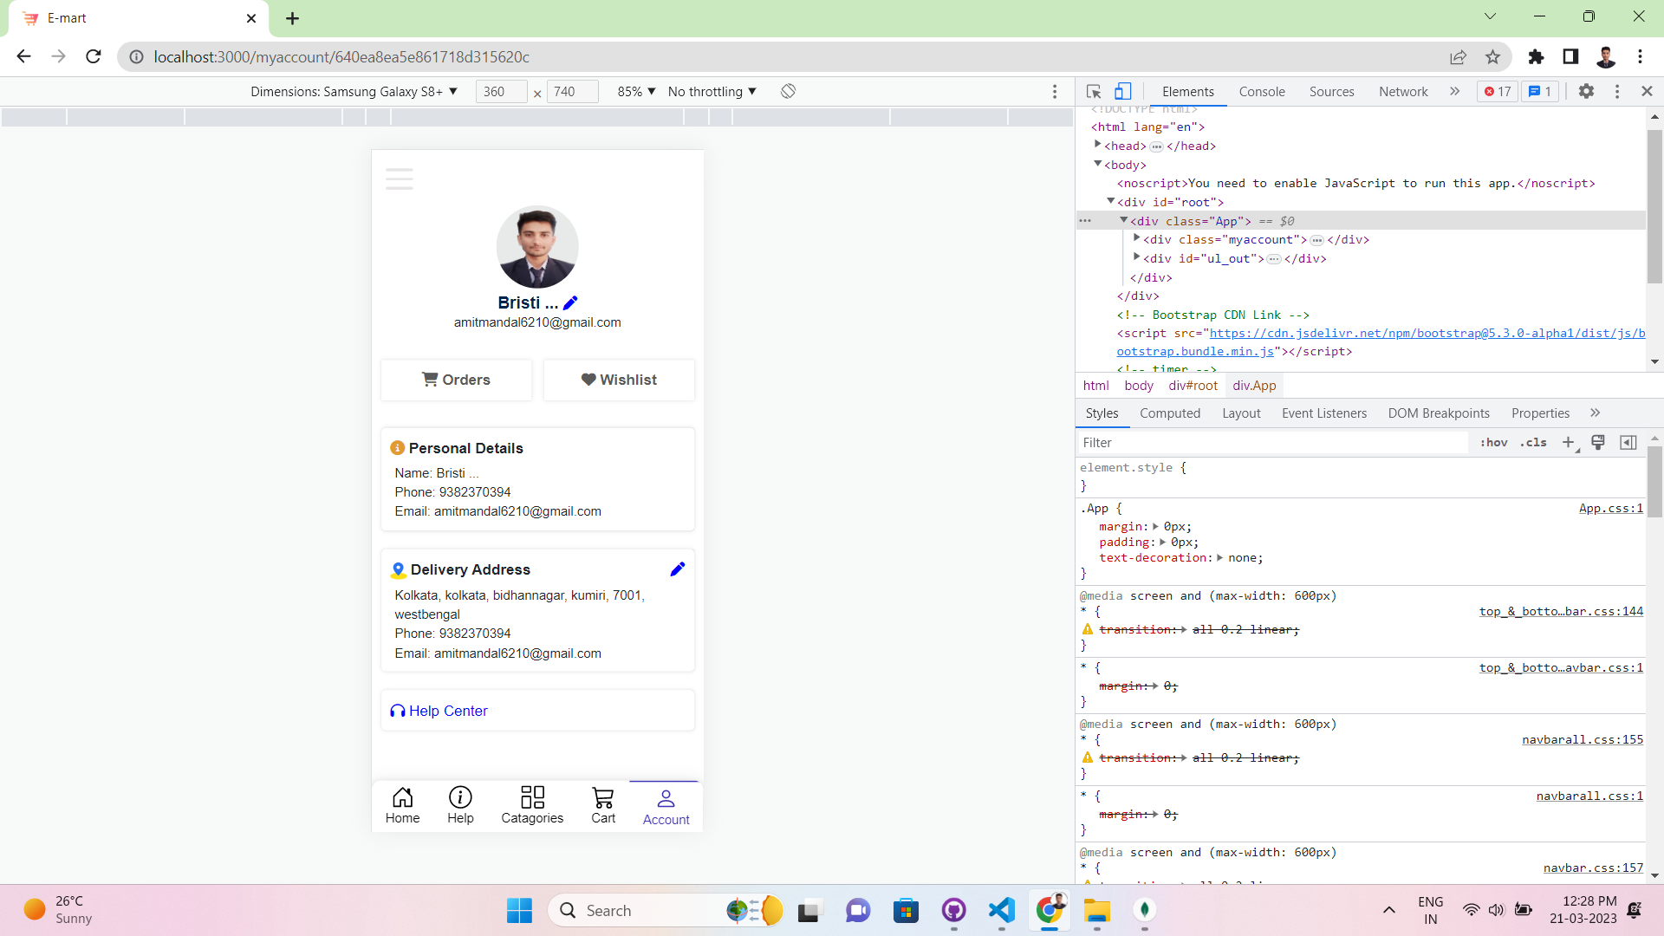Open DevTools settings via the gear icon
The image size is (1664, 936).
click(x=1587, y=91)
